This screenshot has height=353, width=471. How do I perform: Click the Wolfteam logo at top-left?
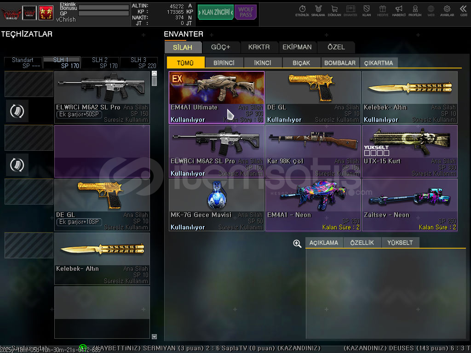11,13
